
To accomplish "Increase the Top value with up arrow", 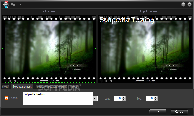I will tap(156, 97).
